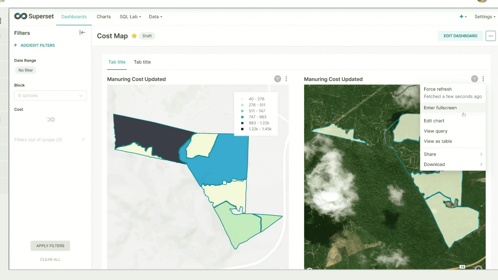
Task: Click the 747 - 983 legend swatch
Action: point(242,117)
